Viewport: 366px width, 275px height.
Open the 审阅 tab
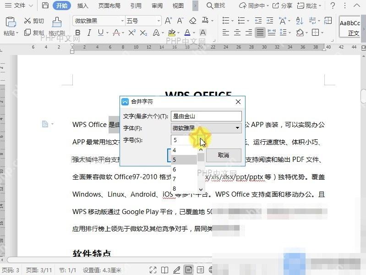157,5
